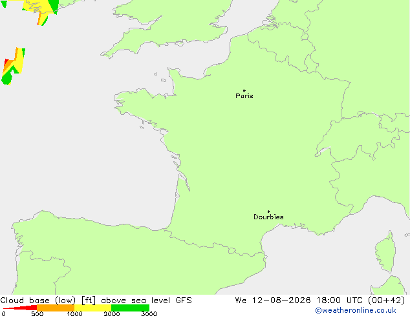Screen dimensions: 410x316
Task: Click the 2000 legend value
Action: (x=112, y=313)
